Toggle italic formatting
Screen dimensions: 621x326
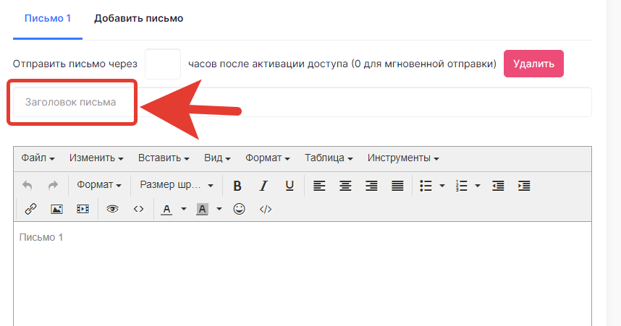pos(263,186)
